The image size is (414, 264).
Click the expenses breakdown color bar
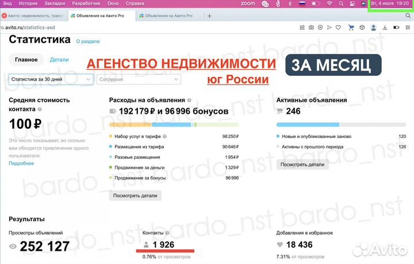pyautogui.click(x=174, y=125)
